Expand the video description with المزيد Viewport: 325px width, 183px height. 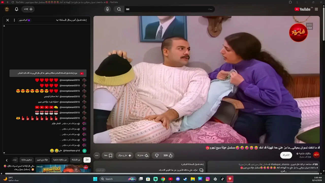pos(283,171)
